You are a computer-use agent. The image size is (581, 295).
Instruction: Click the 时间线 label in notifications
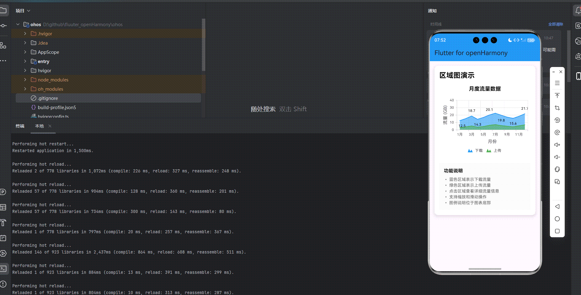(436, 24)
